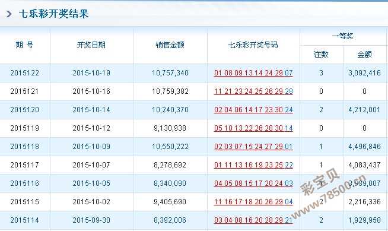
Task: Click sales amount 9,405,690
Action: tap(170, 202)
